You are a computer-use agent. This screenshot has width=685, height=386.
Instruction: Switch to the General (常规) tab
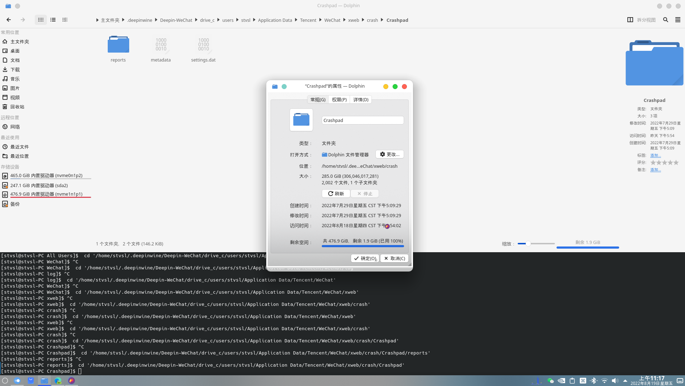click(x=318, y=99)
